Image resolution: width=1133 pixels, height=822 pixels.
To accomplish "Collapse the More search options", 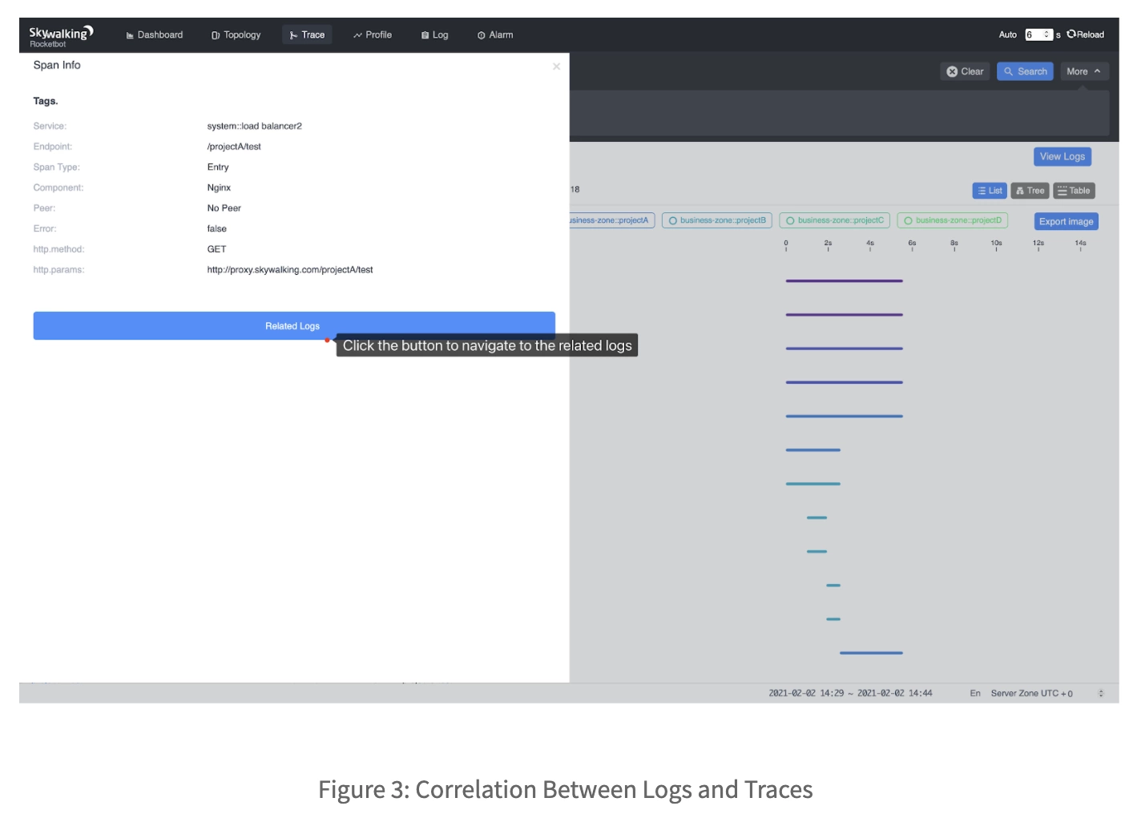I will (1084, 71).
